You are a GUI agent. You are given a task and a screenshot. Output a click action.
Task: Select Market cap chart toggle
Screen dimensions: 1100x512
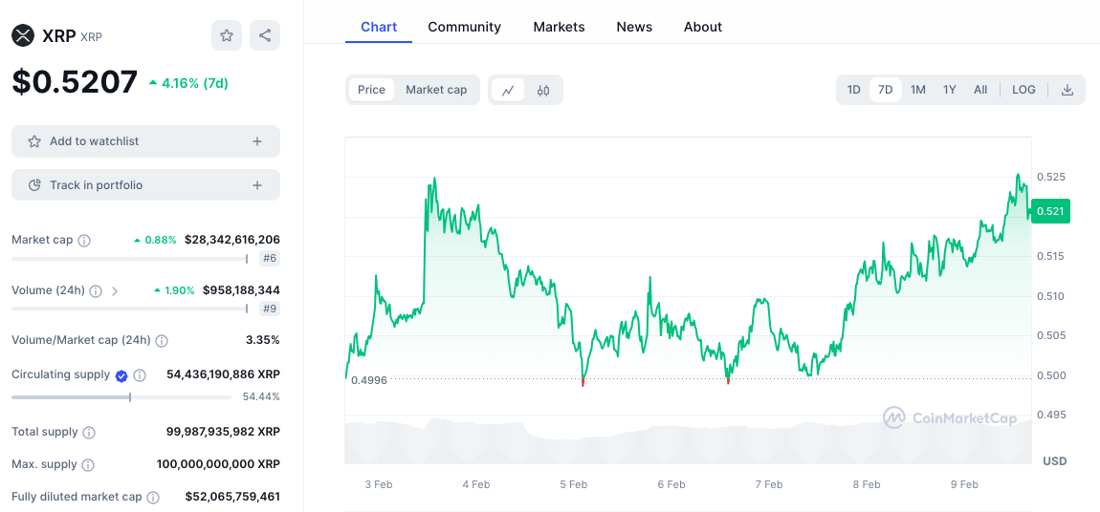coord(436,90)
